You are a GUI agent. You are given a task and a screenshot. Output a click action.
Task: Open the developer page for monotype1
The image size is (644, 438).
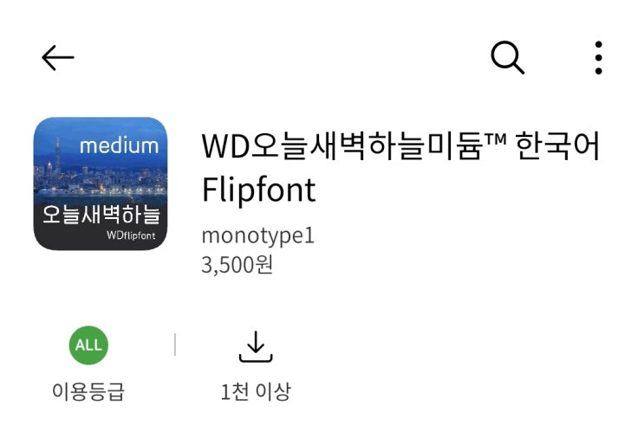click(258, 236)
